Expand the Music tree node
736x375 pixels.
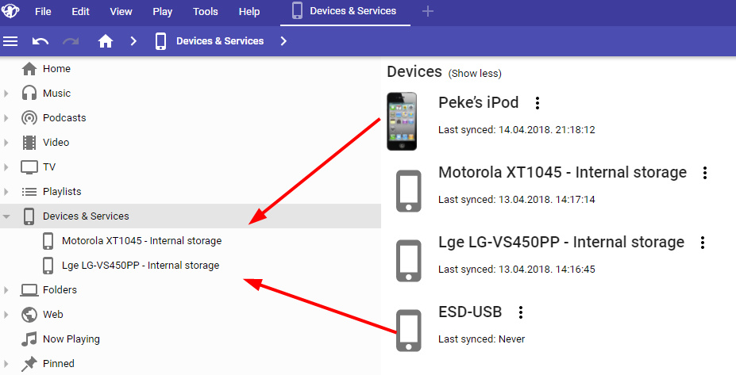(6, 94)
